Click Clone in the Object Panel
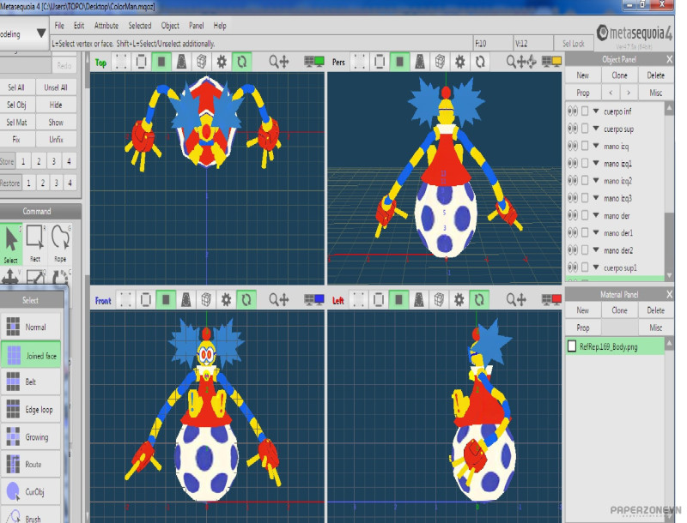This screenshot has height=523, width=687. pos(619,75)
